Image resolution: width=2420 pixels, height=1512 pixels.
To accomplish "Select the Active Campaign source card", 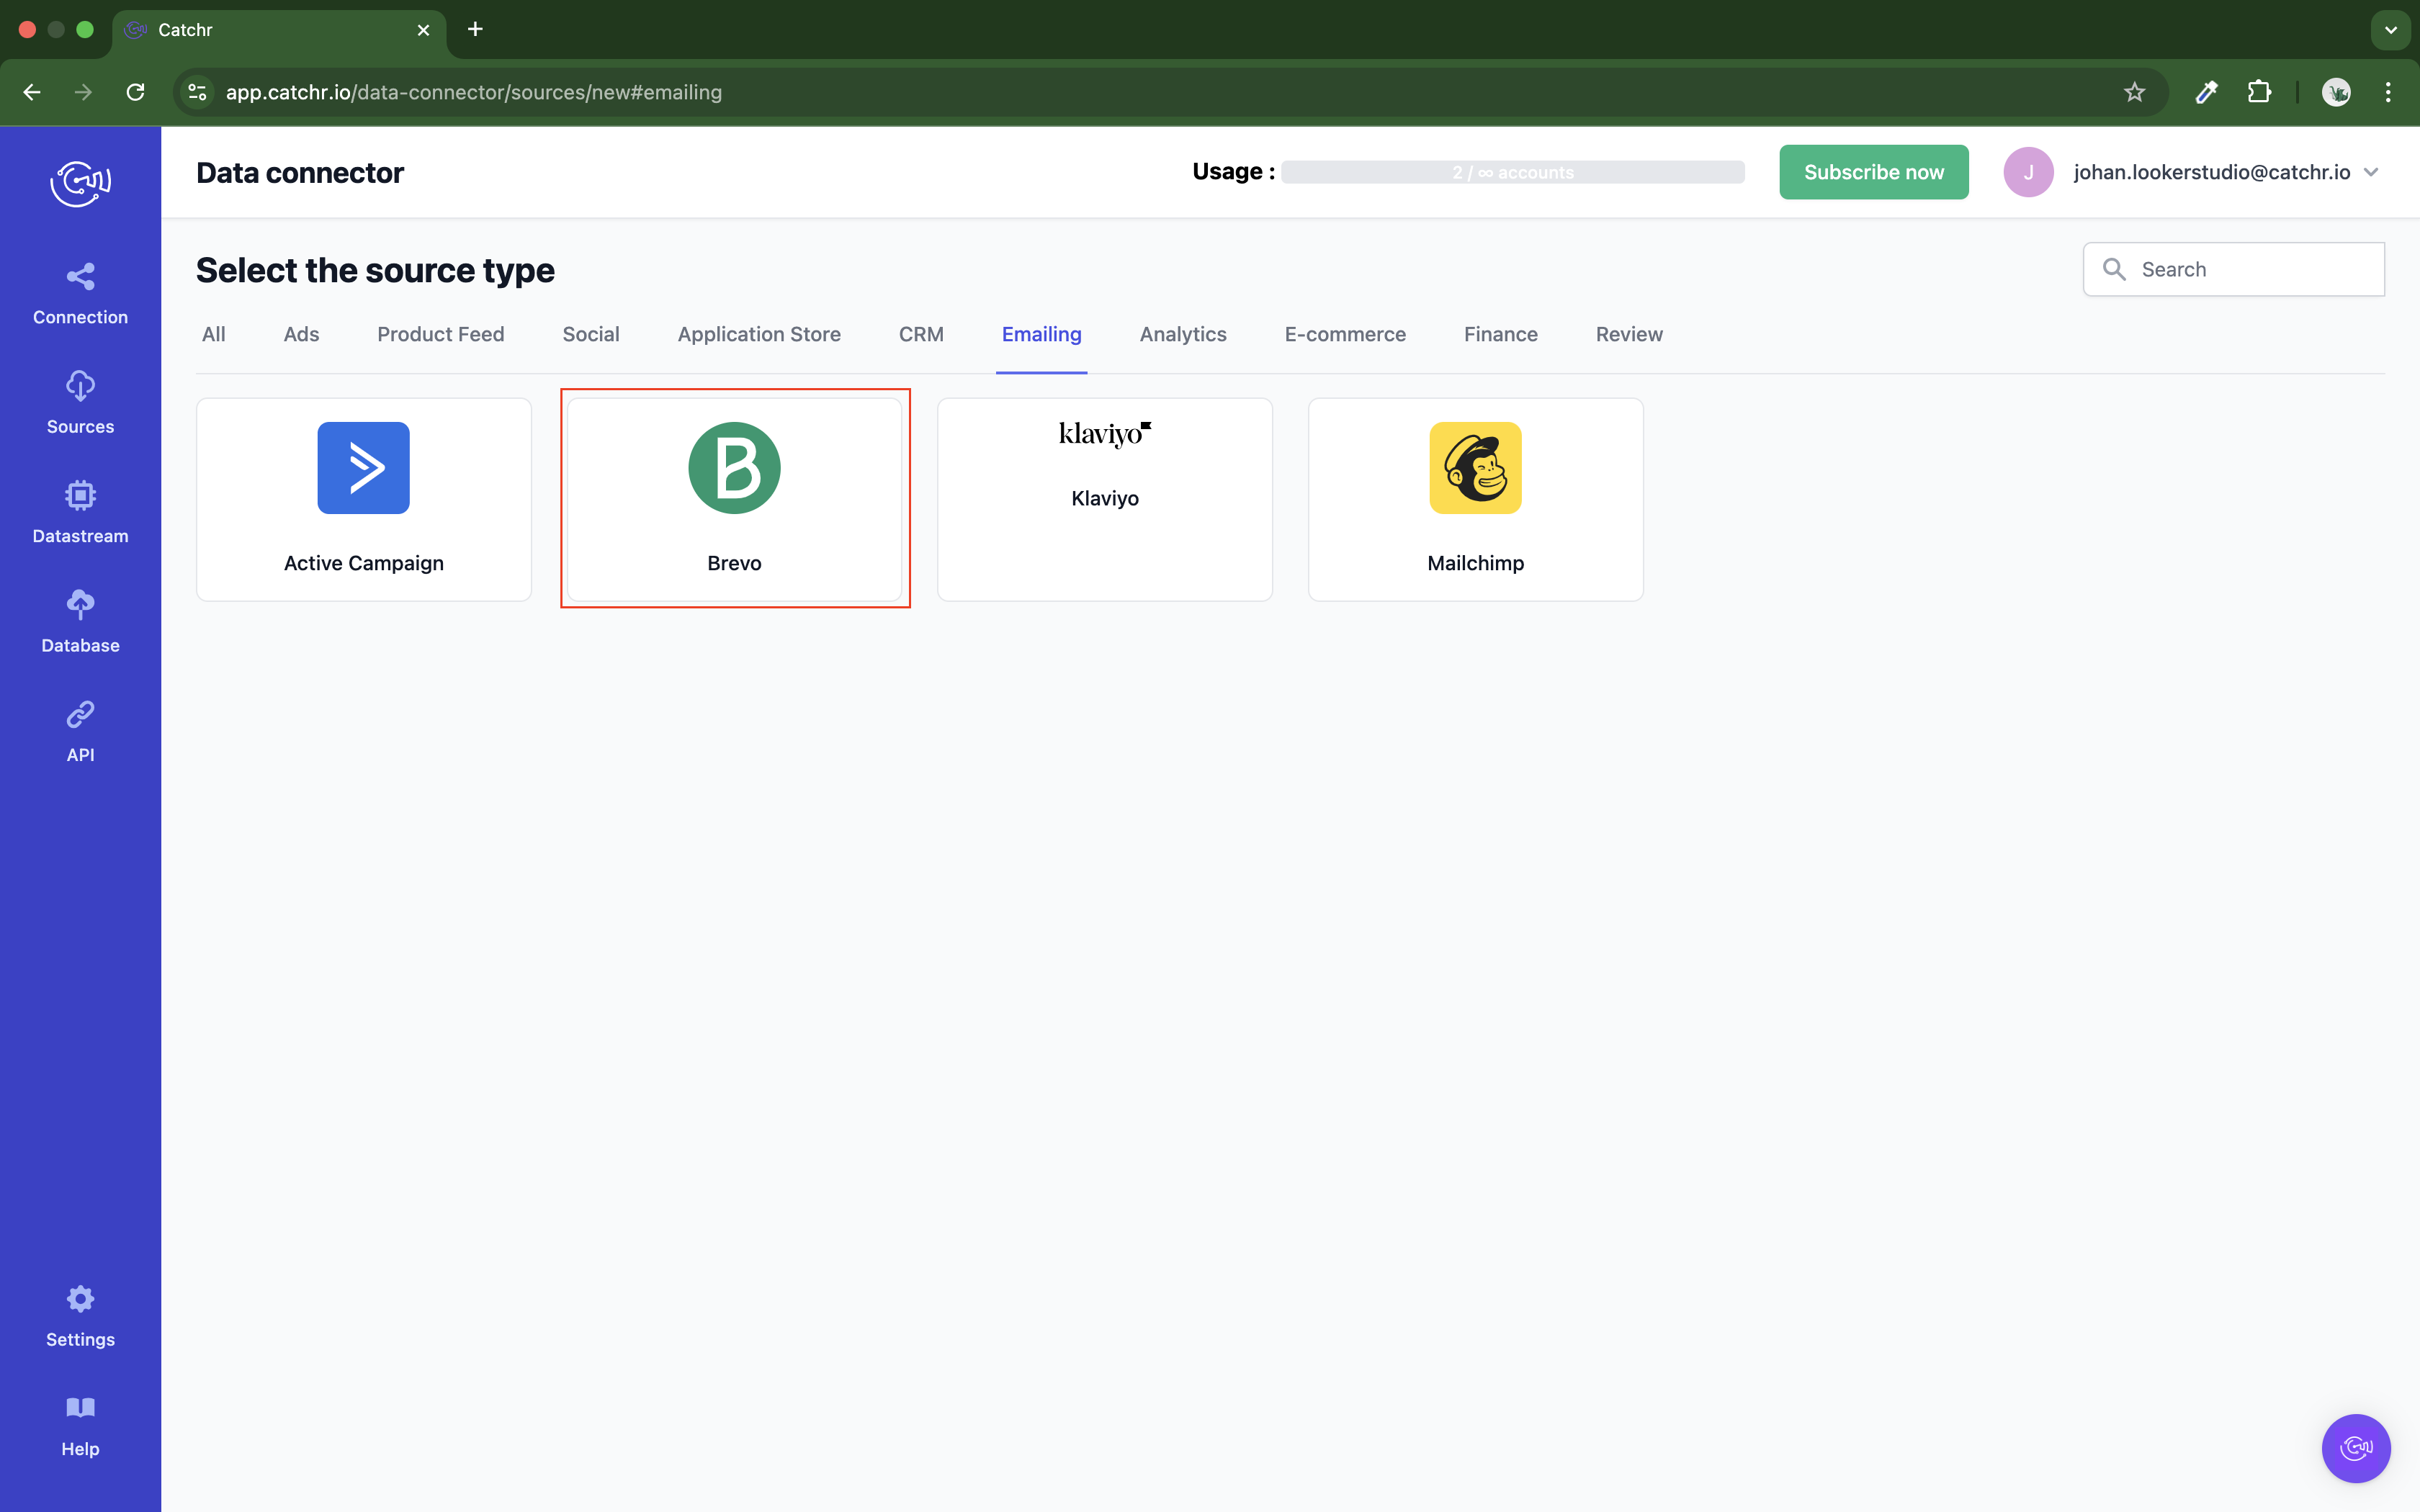I will (x=363, y=499).
